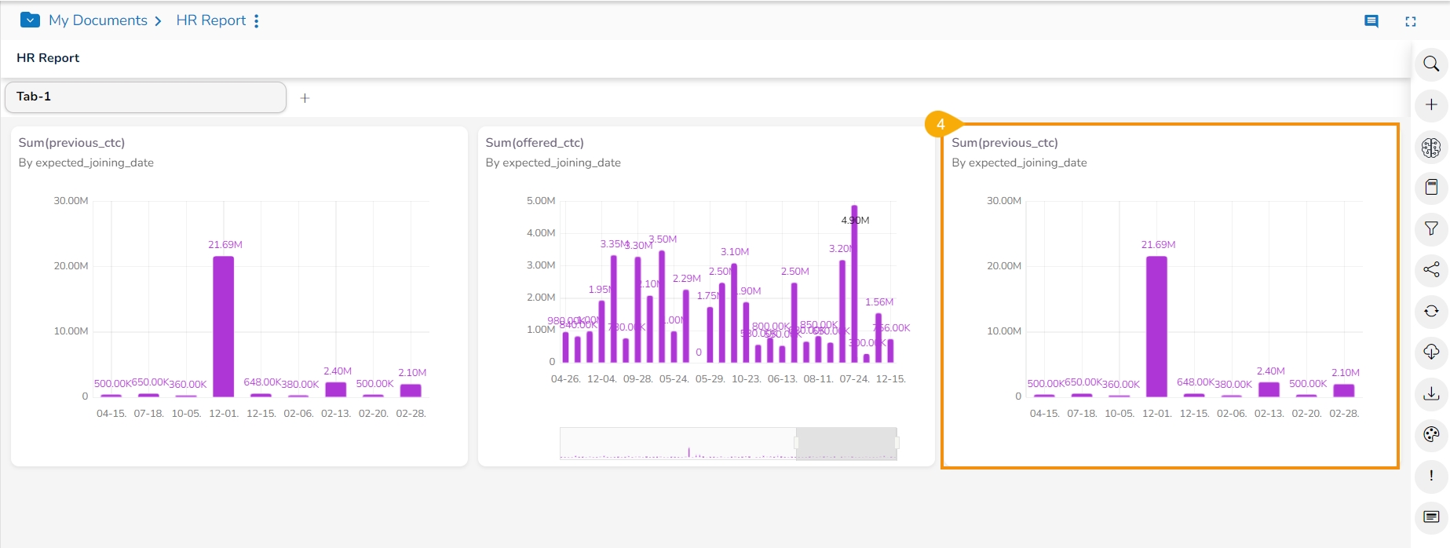This screenshot has height=548, width=1450.
Task: Open the color palette theme icon
Action: click(1431, 435)
